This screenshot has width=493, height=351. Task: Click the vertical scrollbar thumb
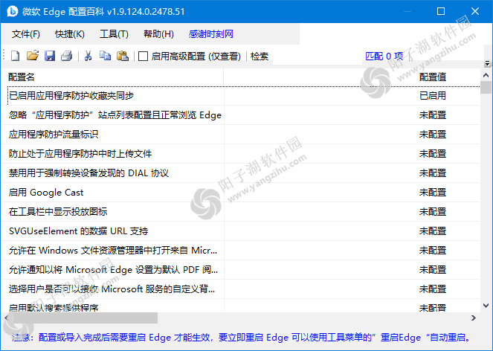point(486,87)
